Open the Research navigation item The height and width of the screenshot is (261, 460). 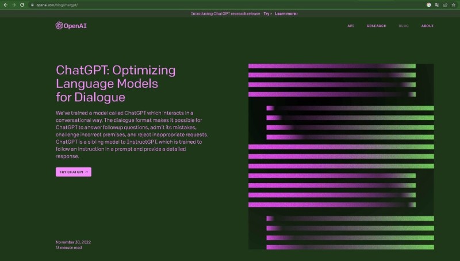tap(377, 26)
